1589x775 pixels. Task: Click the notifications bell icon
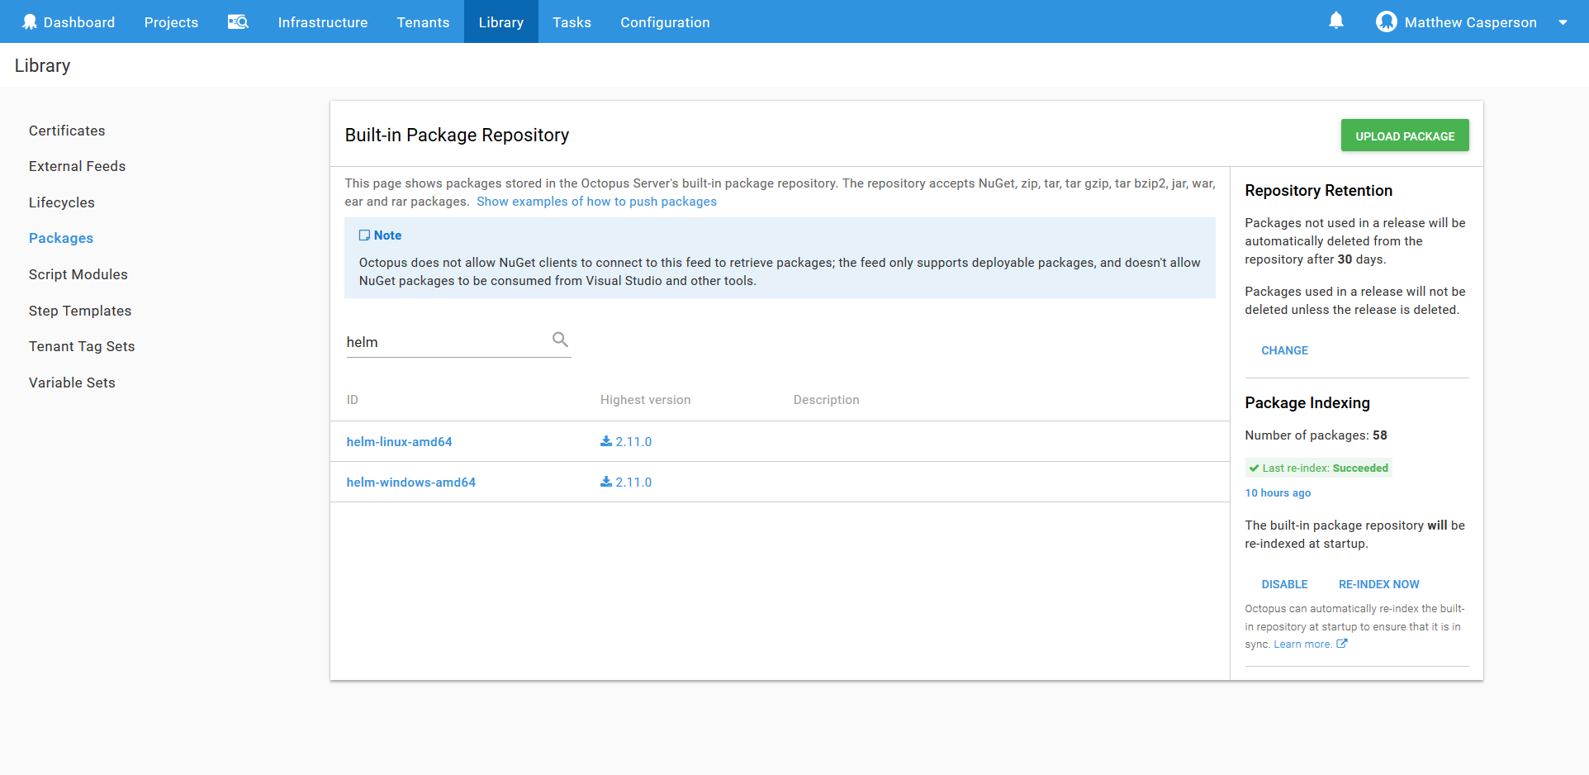[x=1335, y=21]
